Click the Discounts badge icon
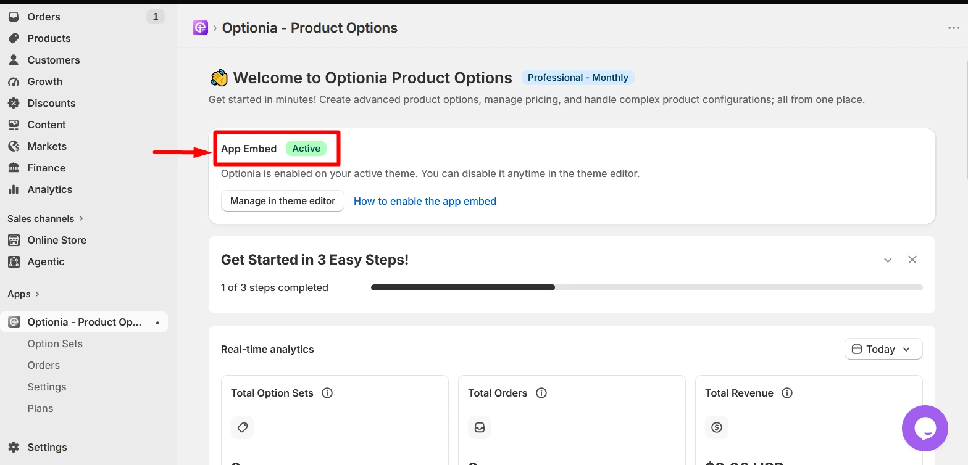The width and height of the screenshot is (968, 465). coord(14,103)
